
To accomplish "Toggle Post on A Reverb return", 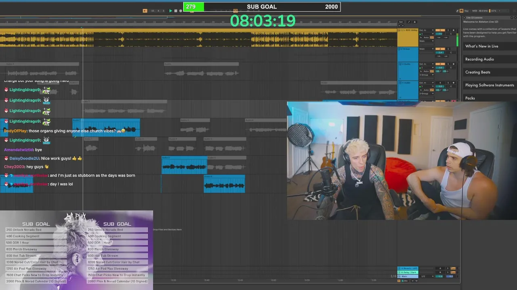I will point(453,268).
